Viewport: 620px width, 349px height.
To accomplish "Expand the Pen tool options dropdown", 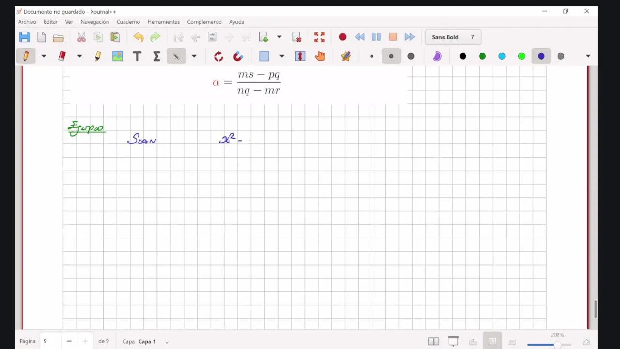I will coord(44,56).
